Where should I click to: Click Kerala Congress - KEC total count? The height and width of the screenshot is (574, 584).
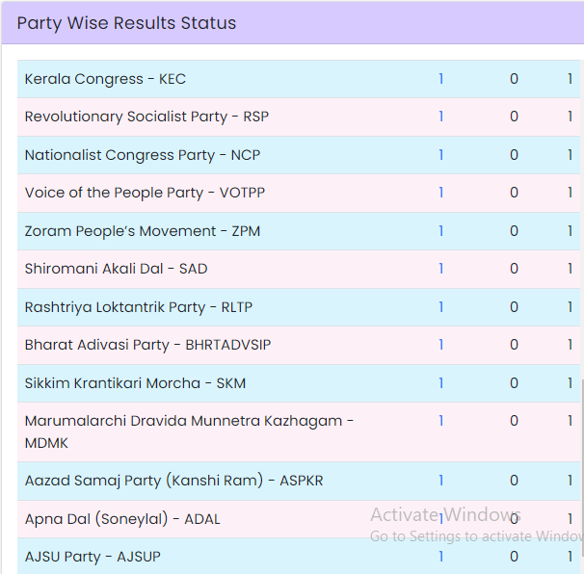571,79
